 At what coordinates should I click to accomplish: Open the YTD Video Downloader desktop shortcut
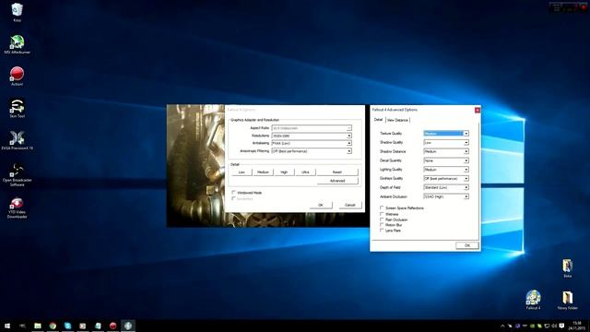(17, 207)
